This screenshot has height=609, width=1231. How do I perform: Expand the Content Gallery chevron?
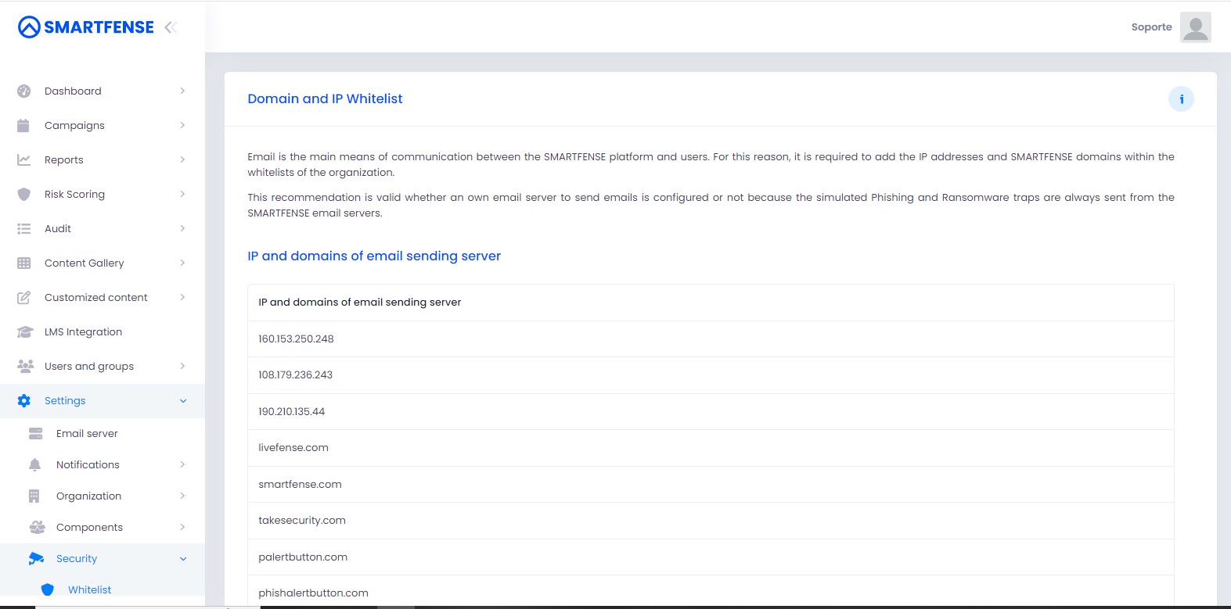point(182,263)
